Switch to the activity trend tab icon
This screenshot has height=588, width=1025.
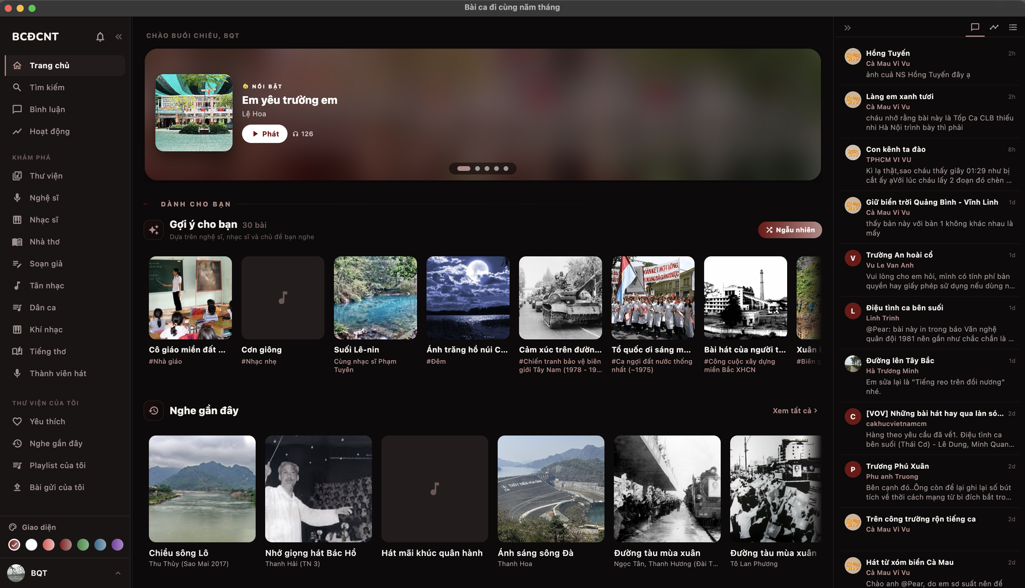coord(994,27)
